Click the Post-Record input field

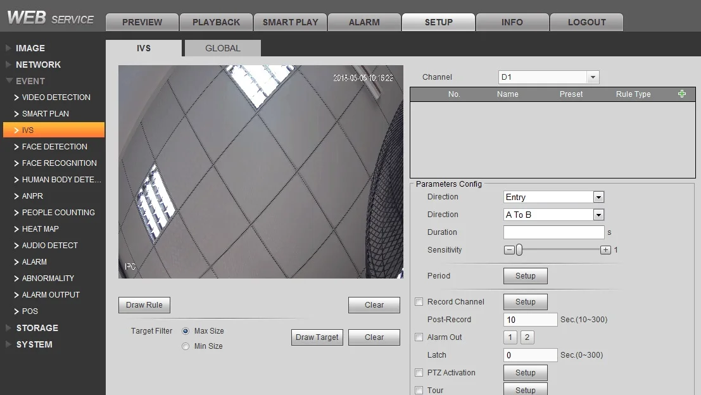[x=530, y=320]
